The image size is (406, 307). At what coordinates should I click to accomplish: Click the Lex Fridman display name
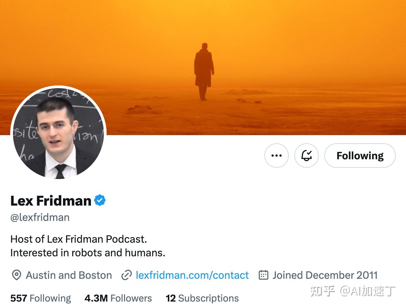click(51, 201)
